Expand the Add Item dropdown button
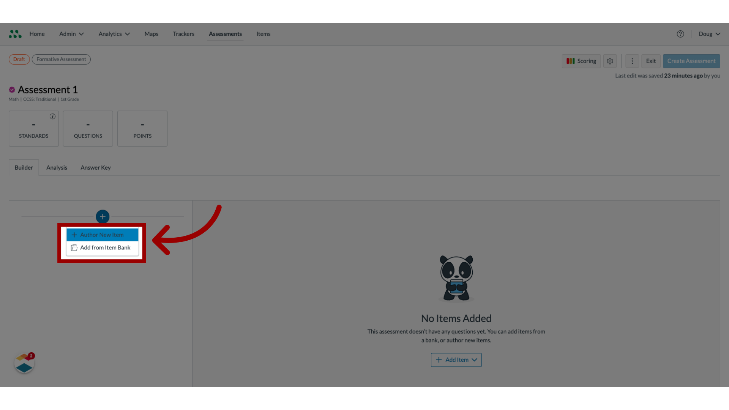729x410 pixels. [x=456, y=360]
